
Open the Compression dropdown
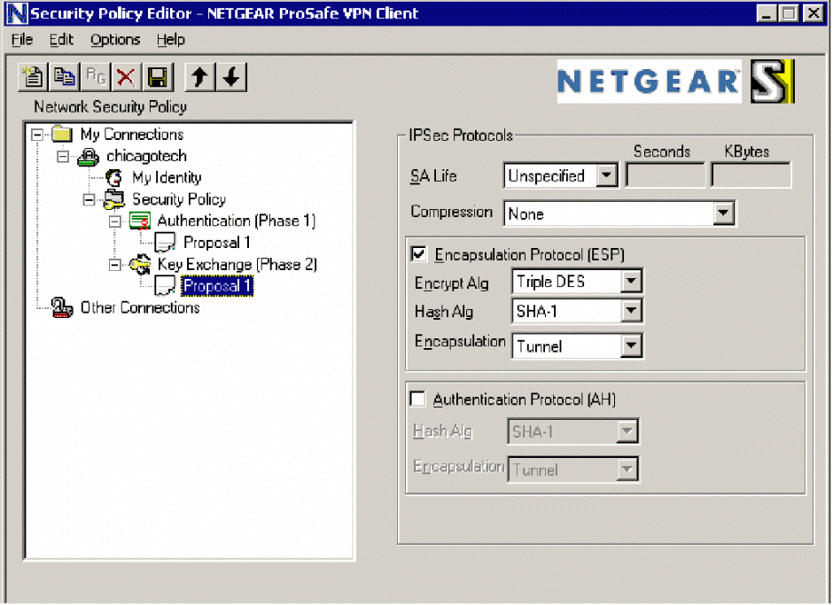click(x=723, y=213)
